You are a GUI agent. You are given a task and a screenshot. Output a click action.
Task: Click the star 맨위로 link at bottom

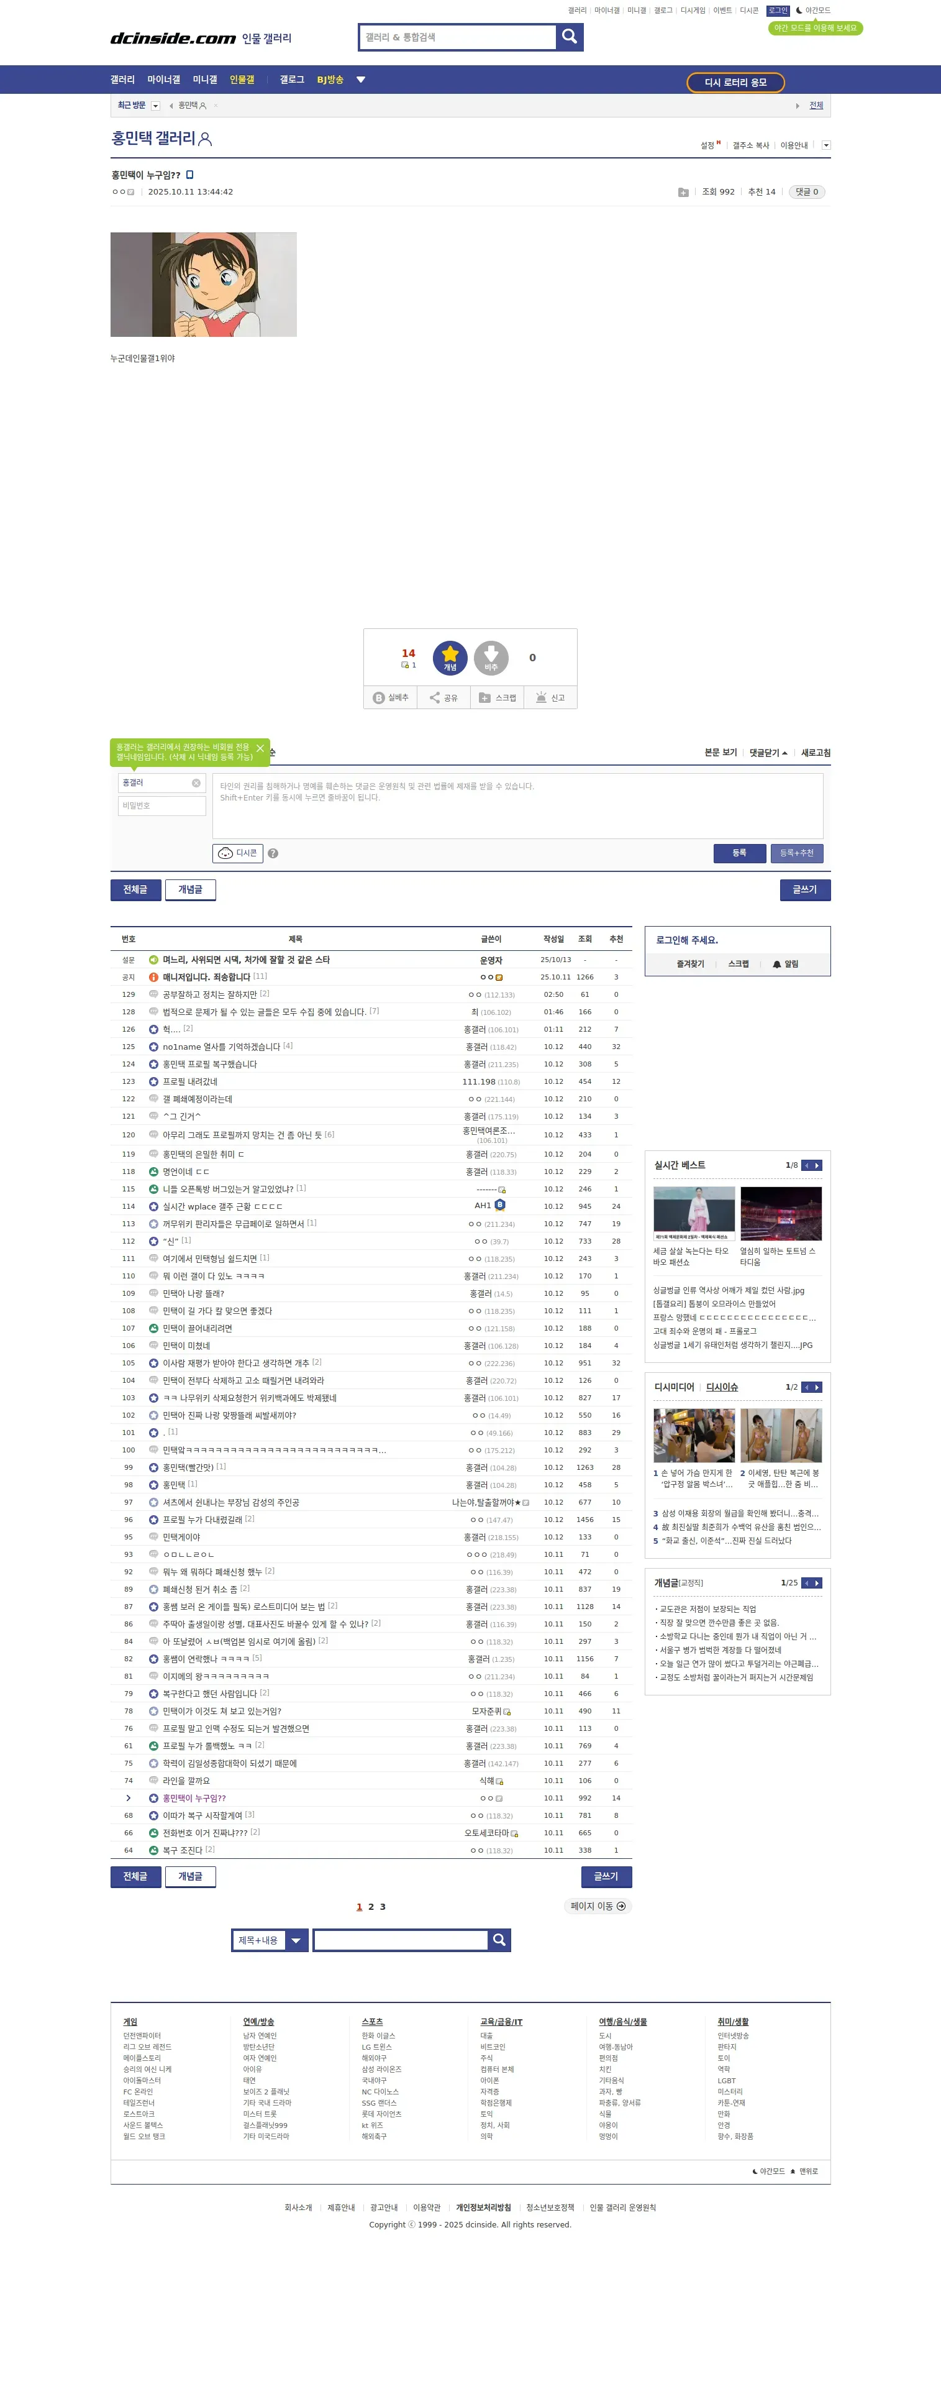(x=804, y=2172)
